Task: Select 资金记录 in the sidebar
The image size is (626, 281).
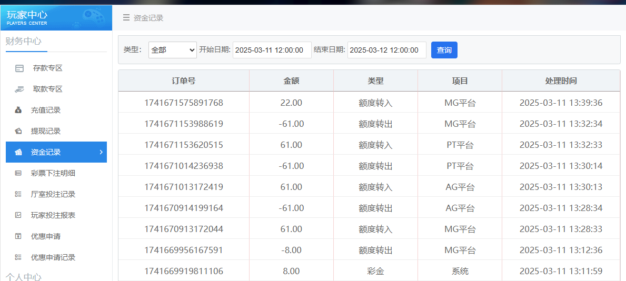Action: 46,152
